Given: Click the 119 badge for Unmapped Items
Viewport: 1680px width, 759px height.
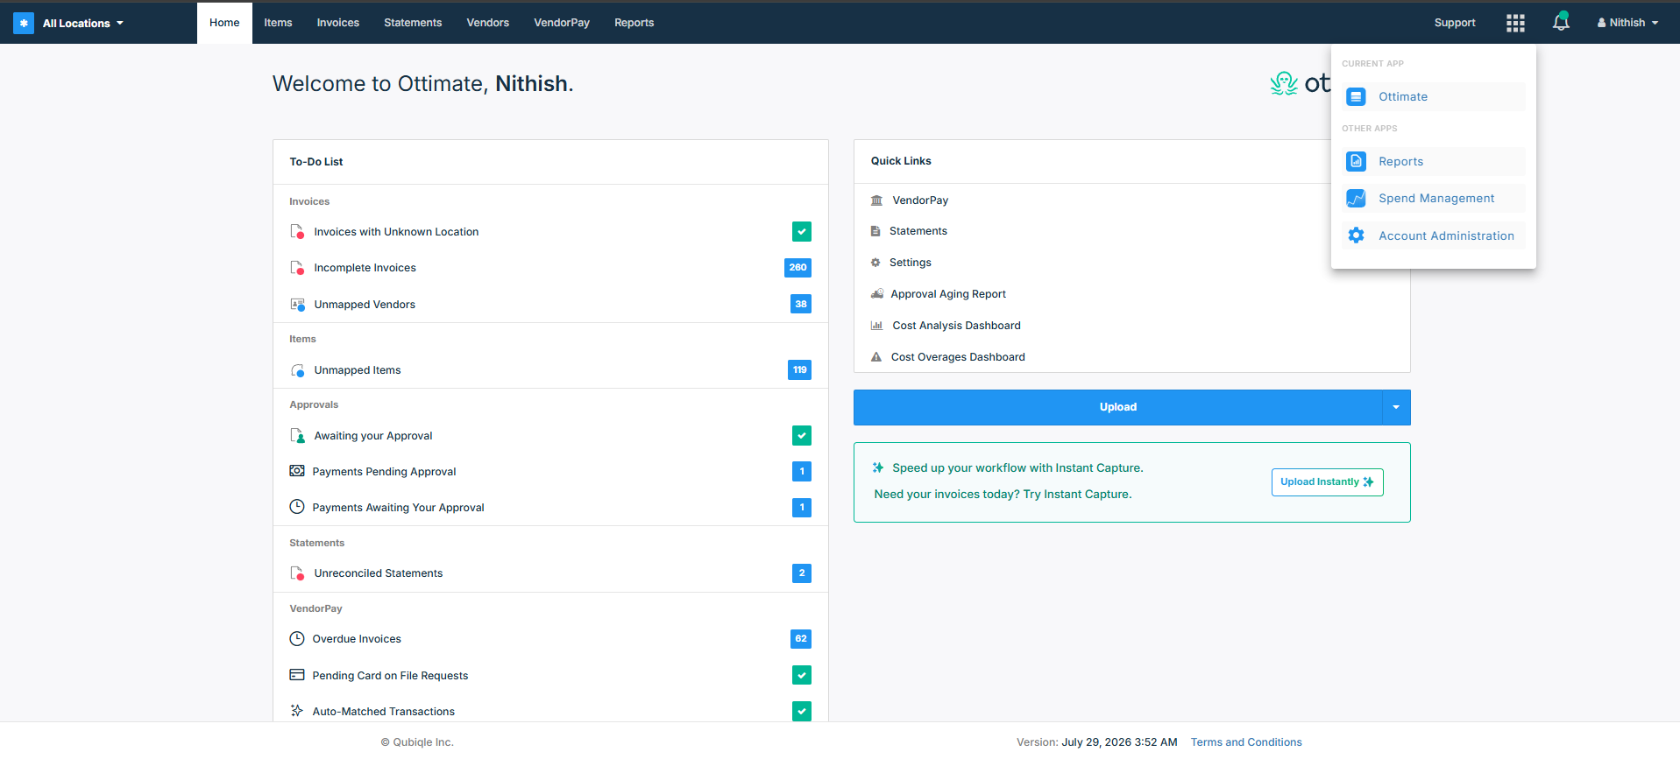Looking at the screenshot, I should (799, 370).
